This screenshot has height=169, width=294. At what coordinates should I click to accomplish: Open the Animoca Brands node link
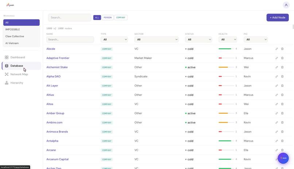point(57,131)
